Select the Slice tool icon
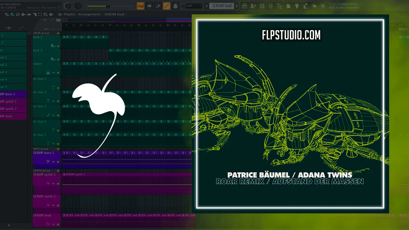Screen dimensions: 409x230 [35, 14]
